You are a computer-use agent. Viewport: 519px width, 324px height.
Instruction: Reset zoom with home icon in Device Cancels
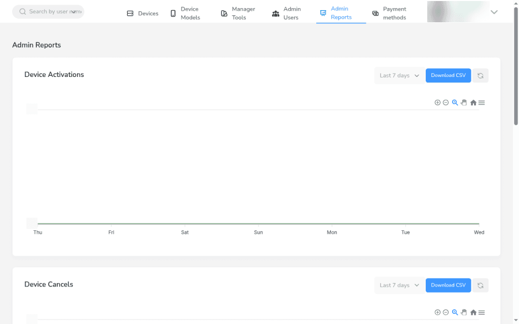pos(473,312)
